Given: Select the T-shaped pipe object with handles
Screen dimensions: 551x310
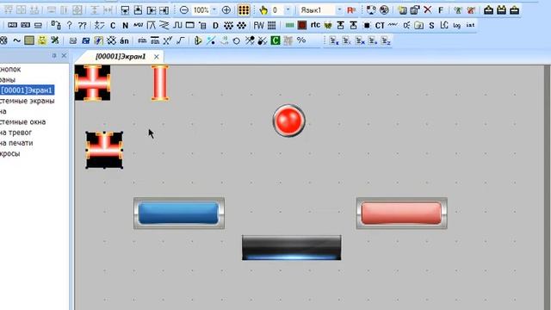Looking at the screenshot, I should pos(104,150).
